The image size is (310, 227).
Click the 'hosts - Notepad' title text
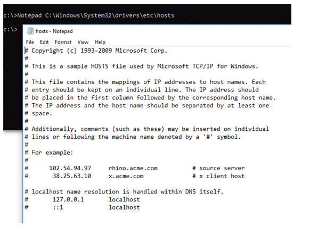[54, 31]
